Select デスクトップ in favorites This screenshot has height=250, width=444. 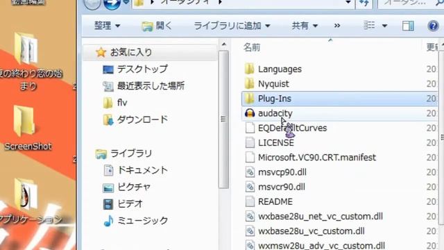tap(142, 69)
